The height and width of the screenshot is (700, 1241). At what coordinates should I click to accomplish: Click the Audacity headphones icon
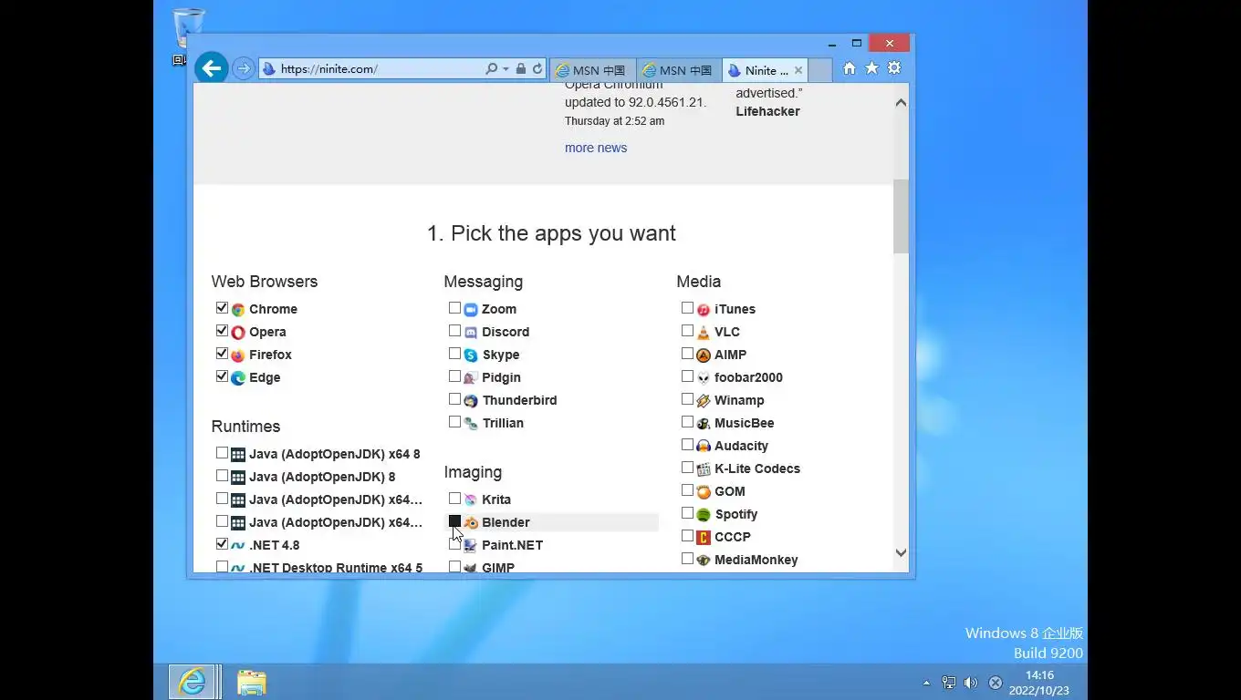(704, 447)
